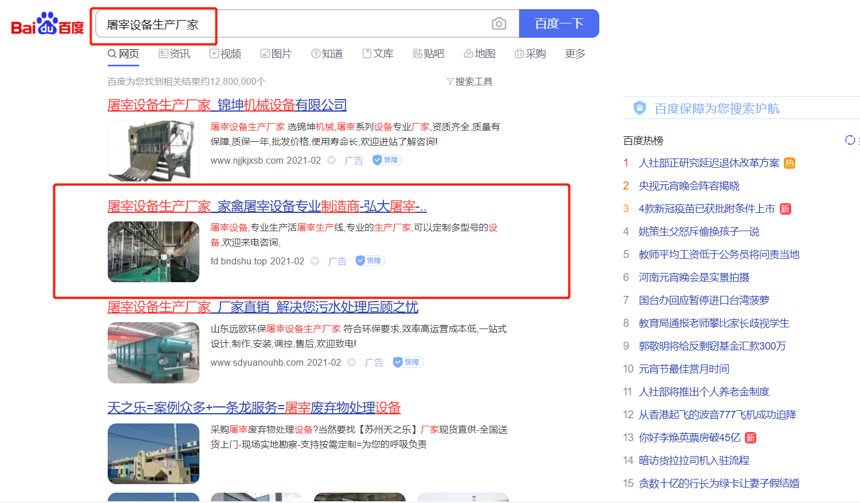The image size is (860, 503).
Task: Click 新 badge beside 你好李焕英 topic
Action: pos(751,438)
